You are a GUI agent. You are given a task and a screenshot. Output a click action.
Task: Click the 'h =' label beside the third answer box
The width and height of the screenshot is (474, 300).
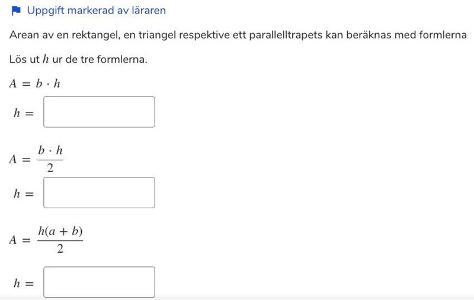point(24,283)
